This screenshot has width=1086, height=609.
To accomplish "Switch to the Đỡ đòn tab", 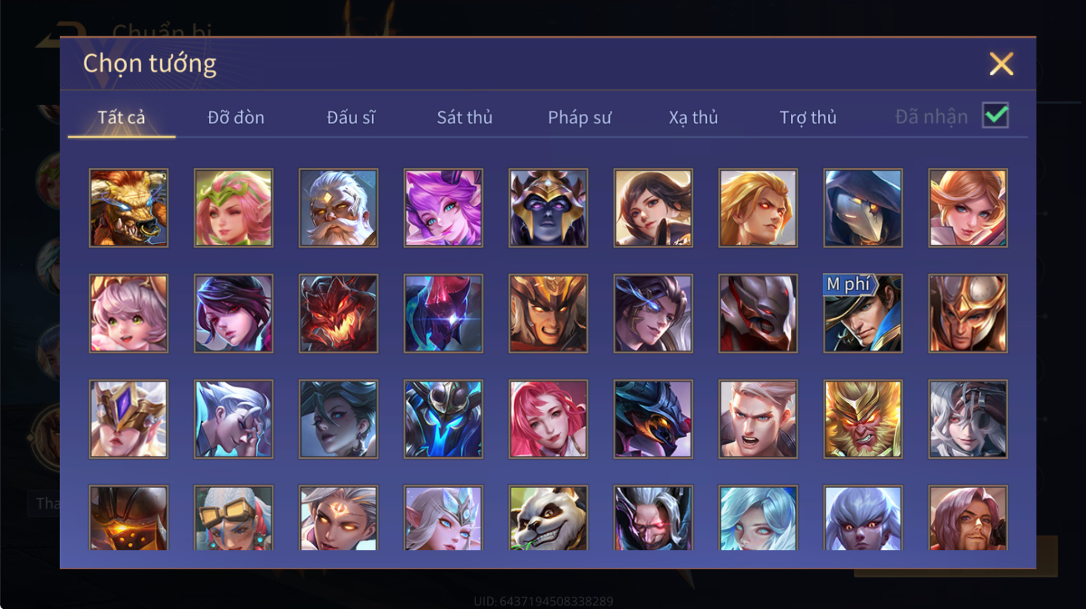I will pyautogui.click(x=236, y=117).
